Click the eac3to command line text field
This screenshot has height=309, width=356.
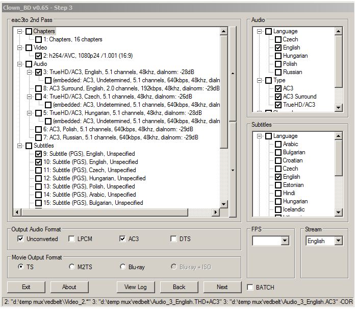[178, 302]
